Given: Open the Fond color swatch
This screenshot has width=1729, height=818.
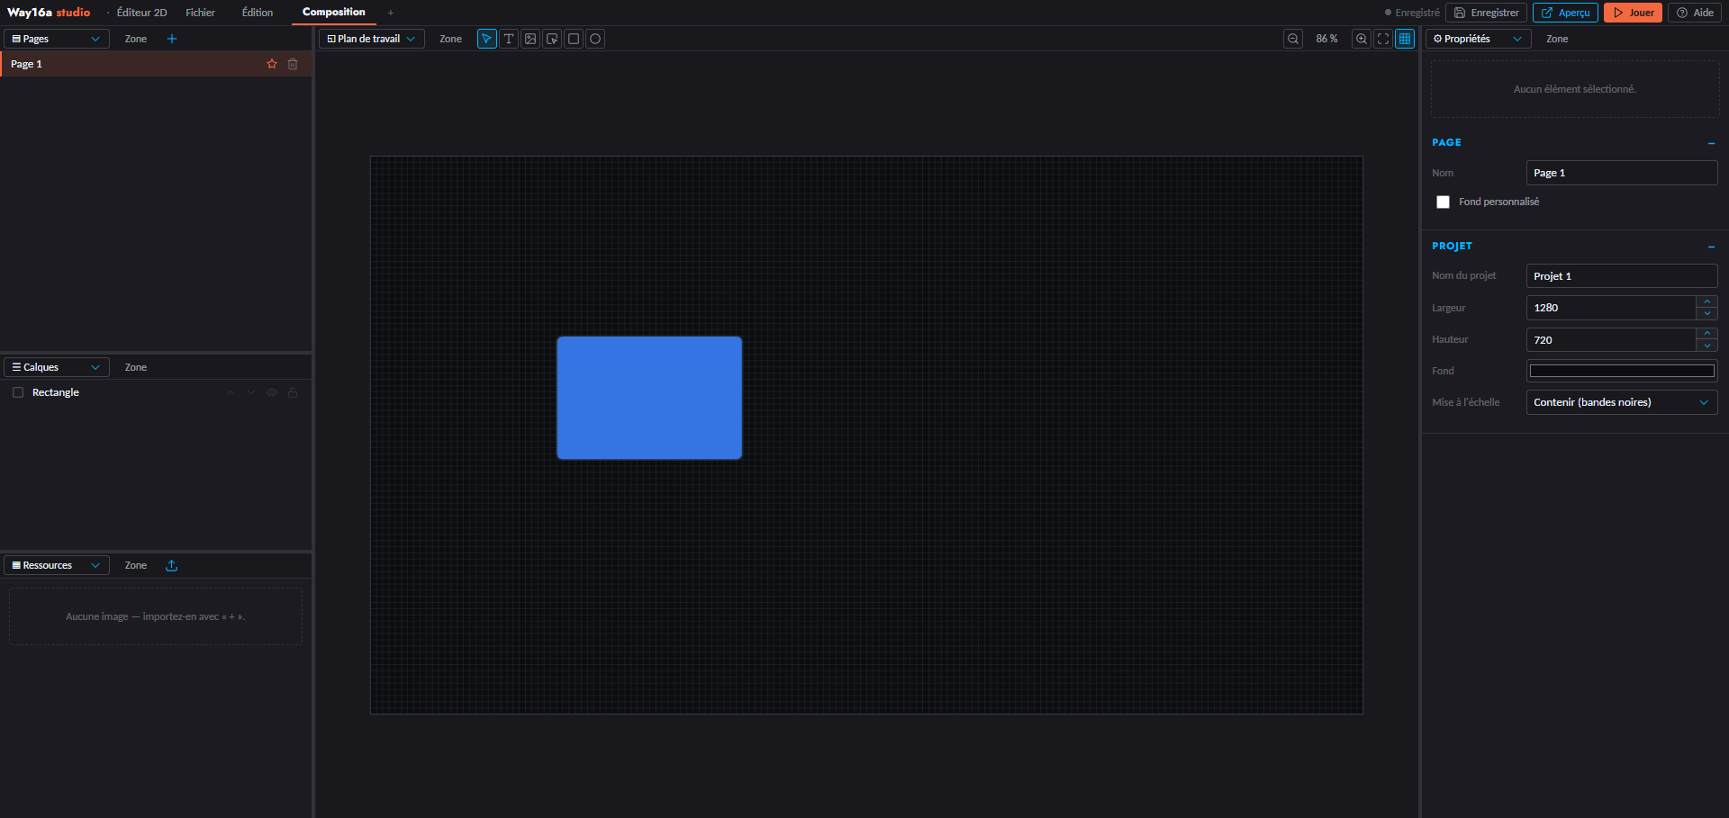Looking at the screenshot, I should coord(1622,371).
